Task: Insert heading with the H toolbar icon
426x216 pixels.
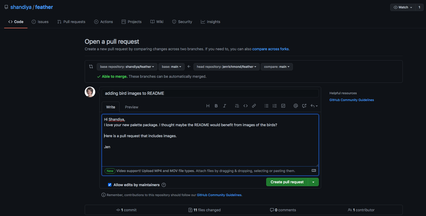Action: 208,106
